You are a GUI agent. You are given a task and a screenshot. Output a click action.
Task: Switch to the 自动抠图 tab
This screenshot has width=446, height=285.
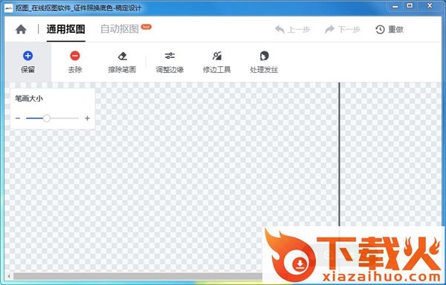click(x=120, y=29)
